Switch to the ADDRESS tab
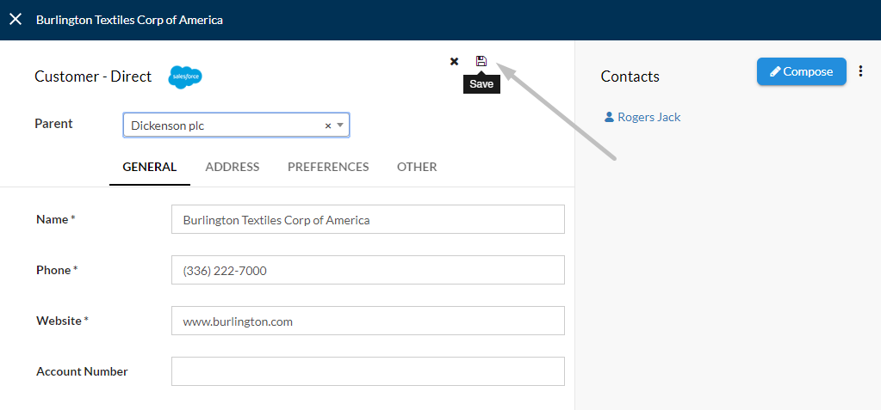The image size is (881, 410). pos(232,167)
